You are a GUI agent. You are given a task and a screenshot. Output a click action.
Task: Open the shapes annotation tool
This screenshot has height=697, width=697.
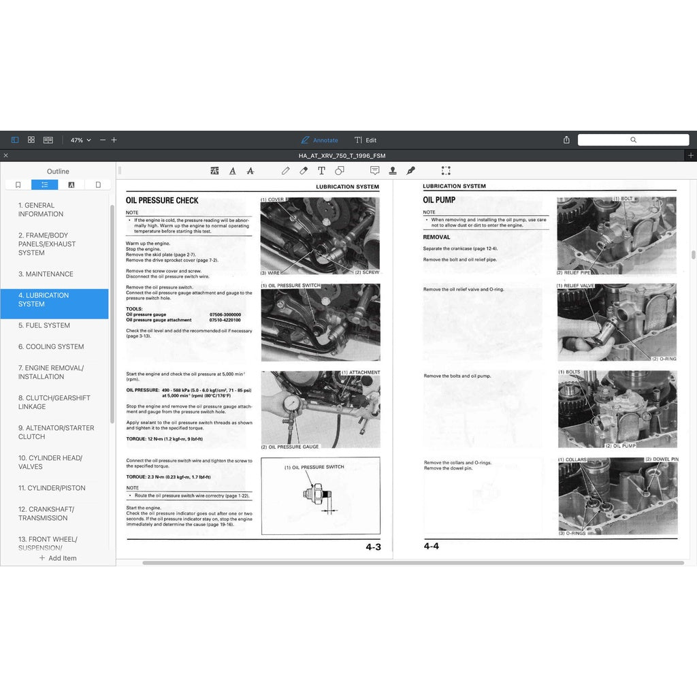tap(340, 171)
